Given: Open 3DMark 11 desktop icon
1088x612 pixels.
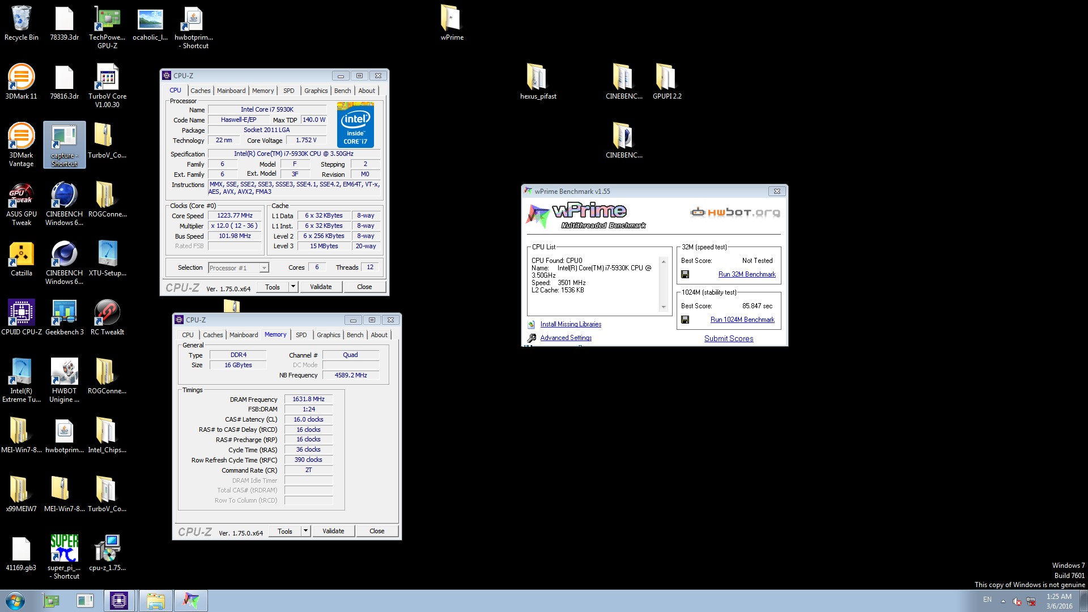Looking at the screenshot, I should pos(22,82).
